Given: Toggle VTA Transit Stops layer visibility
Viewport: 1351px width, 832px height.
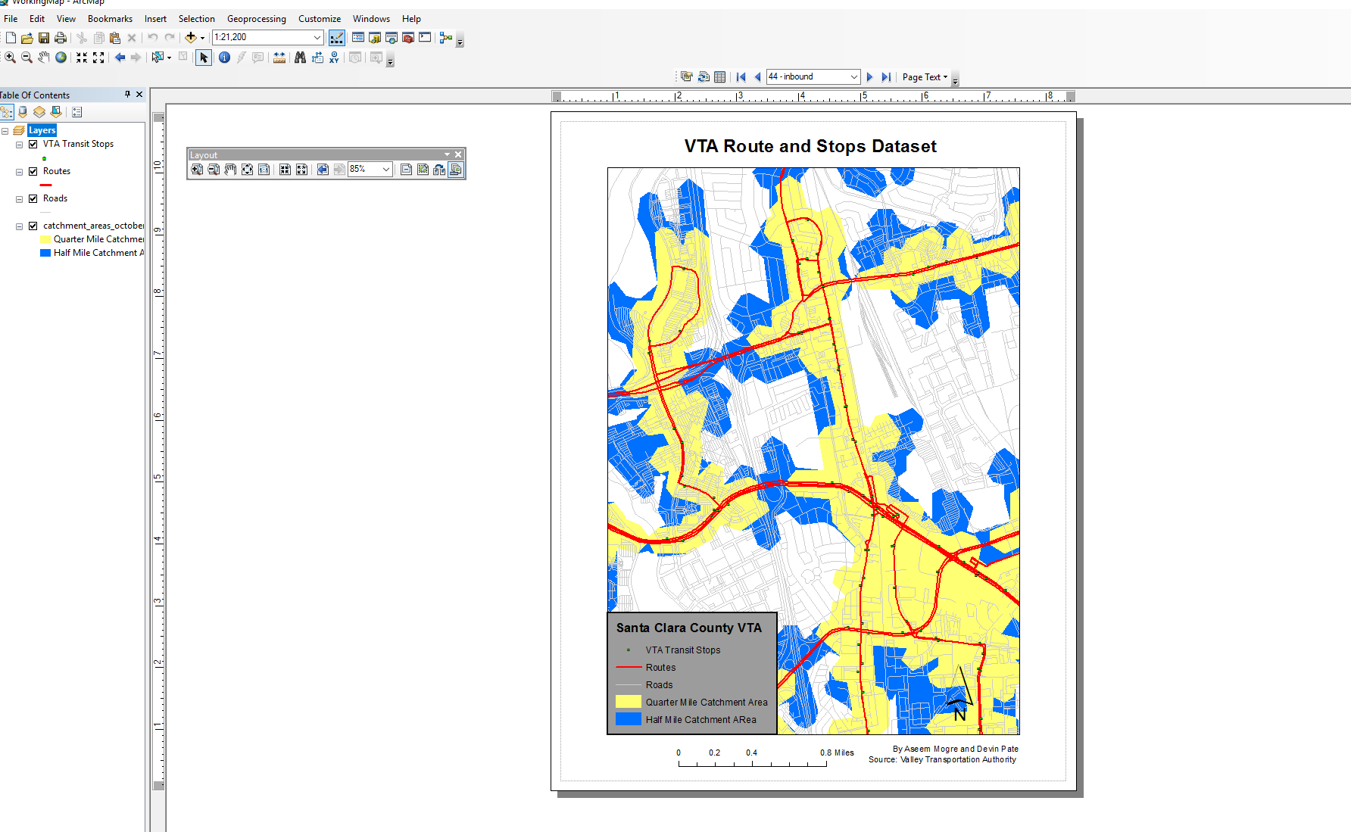Looking at the screenshot, I should pyautogui.click(x=33, y=144).
